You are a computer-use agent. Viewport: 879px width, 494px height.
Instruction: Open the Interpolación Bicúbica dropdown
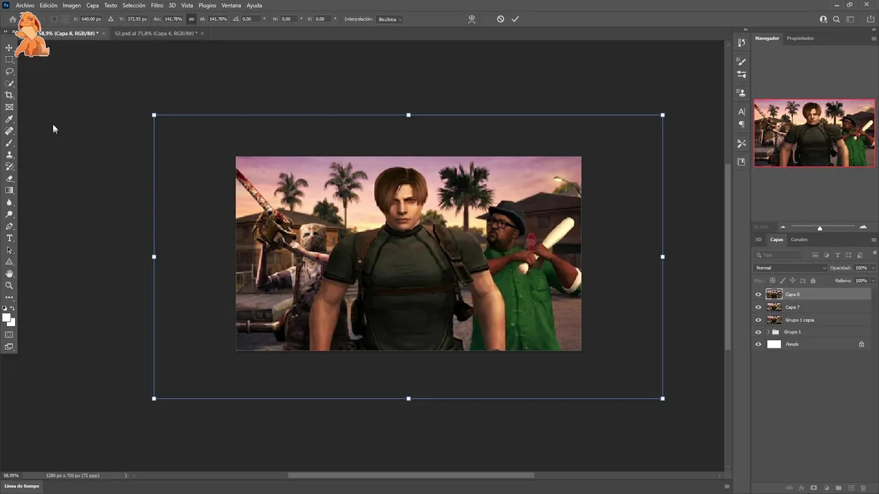click(390, 19)
